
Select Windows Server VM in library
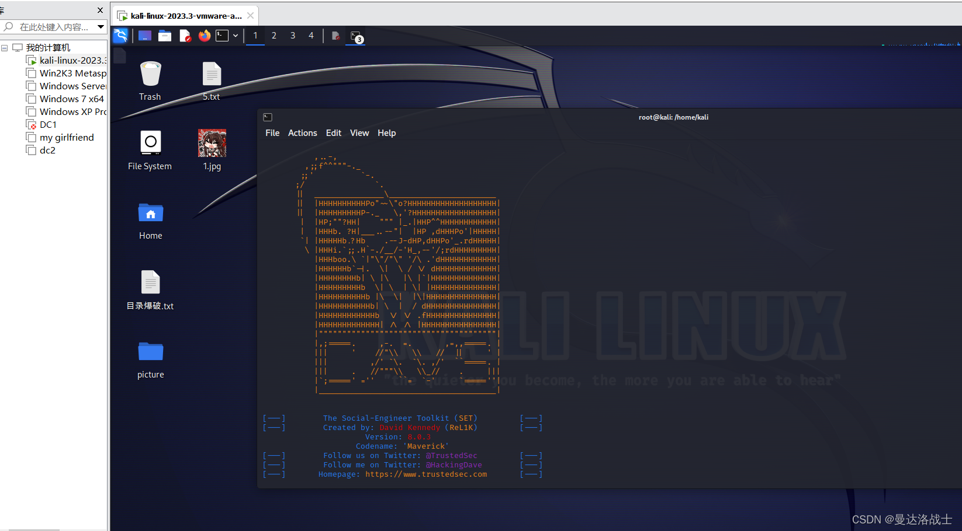(67, 86)
